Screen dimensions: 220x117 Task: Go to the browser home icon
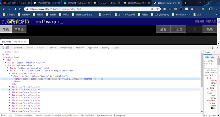click(20, 9)
